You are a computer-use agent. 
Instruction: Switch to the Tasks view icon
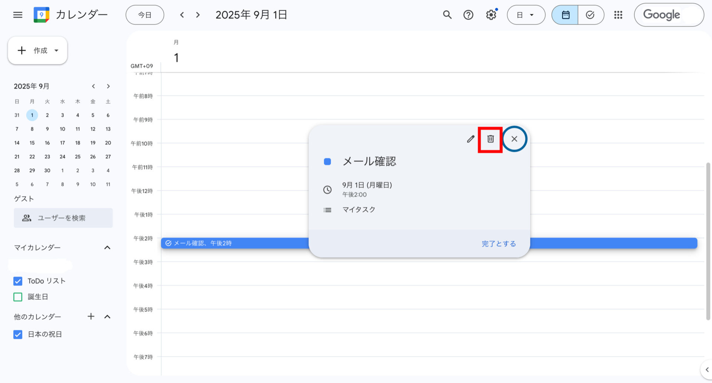click(x=590, y=15)
